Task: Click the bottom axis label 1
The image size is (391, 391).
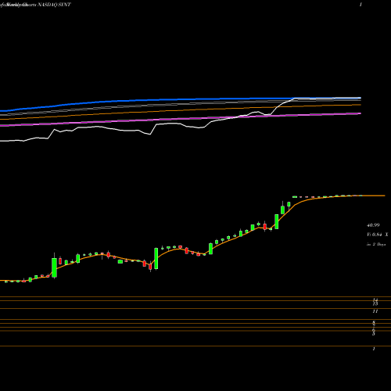Action: tap(374, 349)
